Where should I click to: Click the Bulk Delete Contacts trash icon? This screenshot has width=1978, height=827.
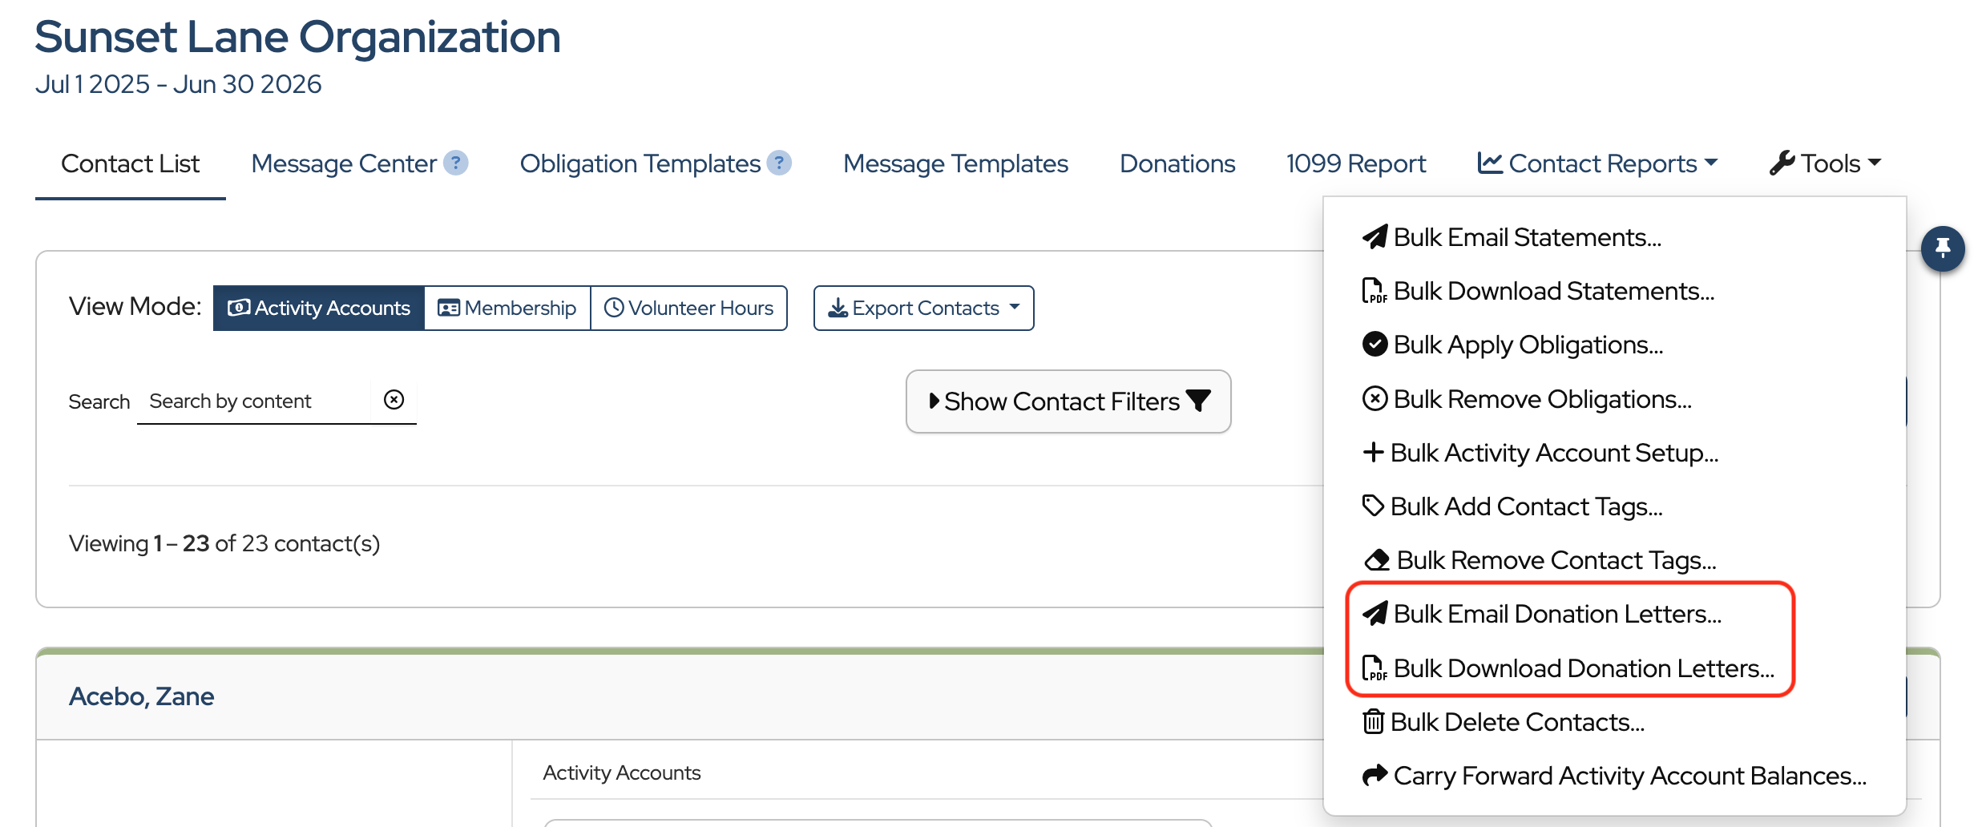coord(1373,722)
